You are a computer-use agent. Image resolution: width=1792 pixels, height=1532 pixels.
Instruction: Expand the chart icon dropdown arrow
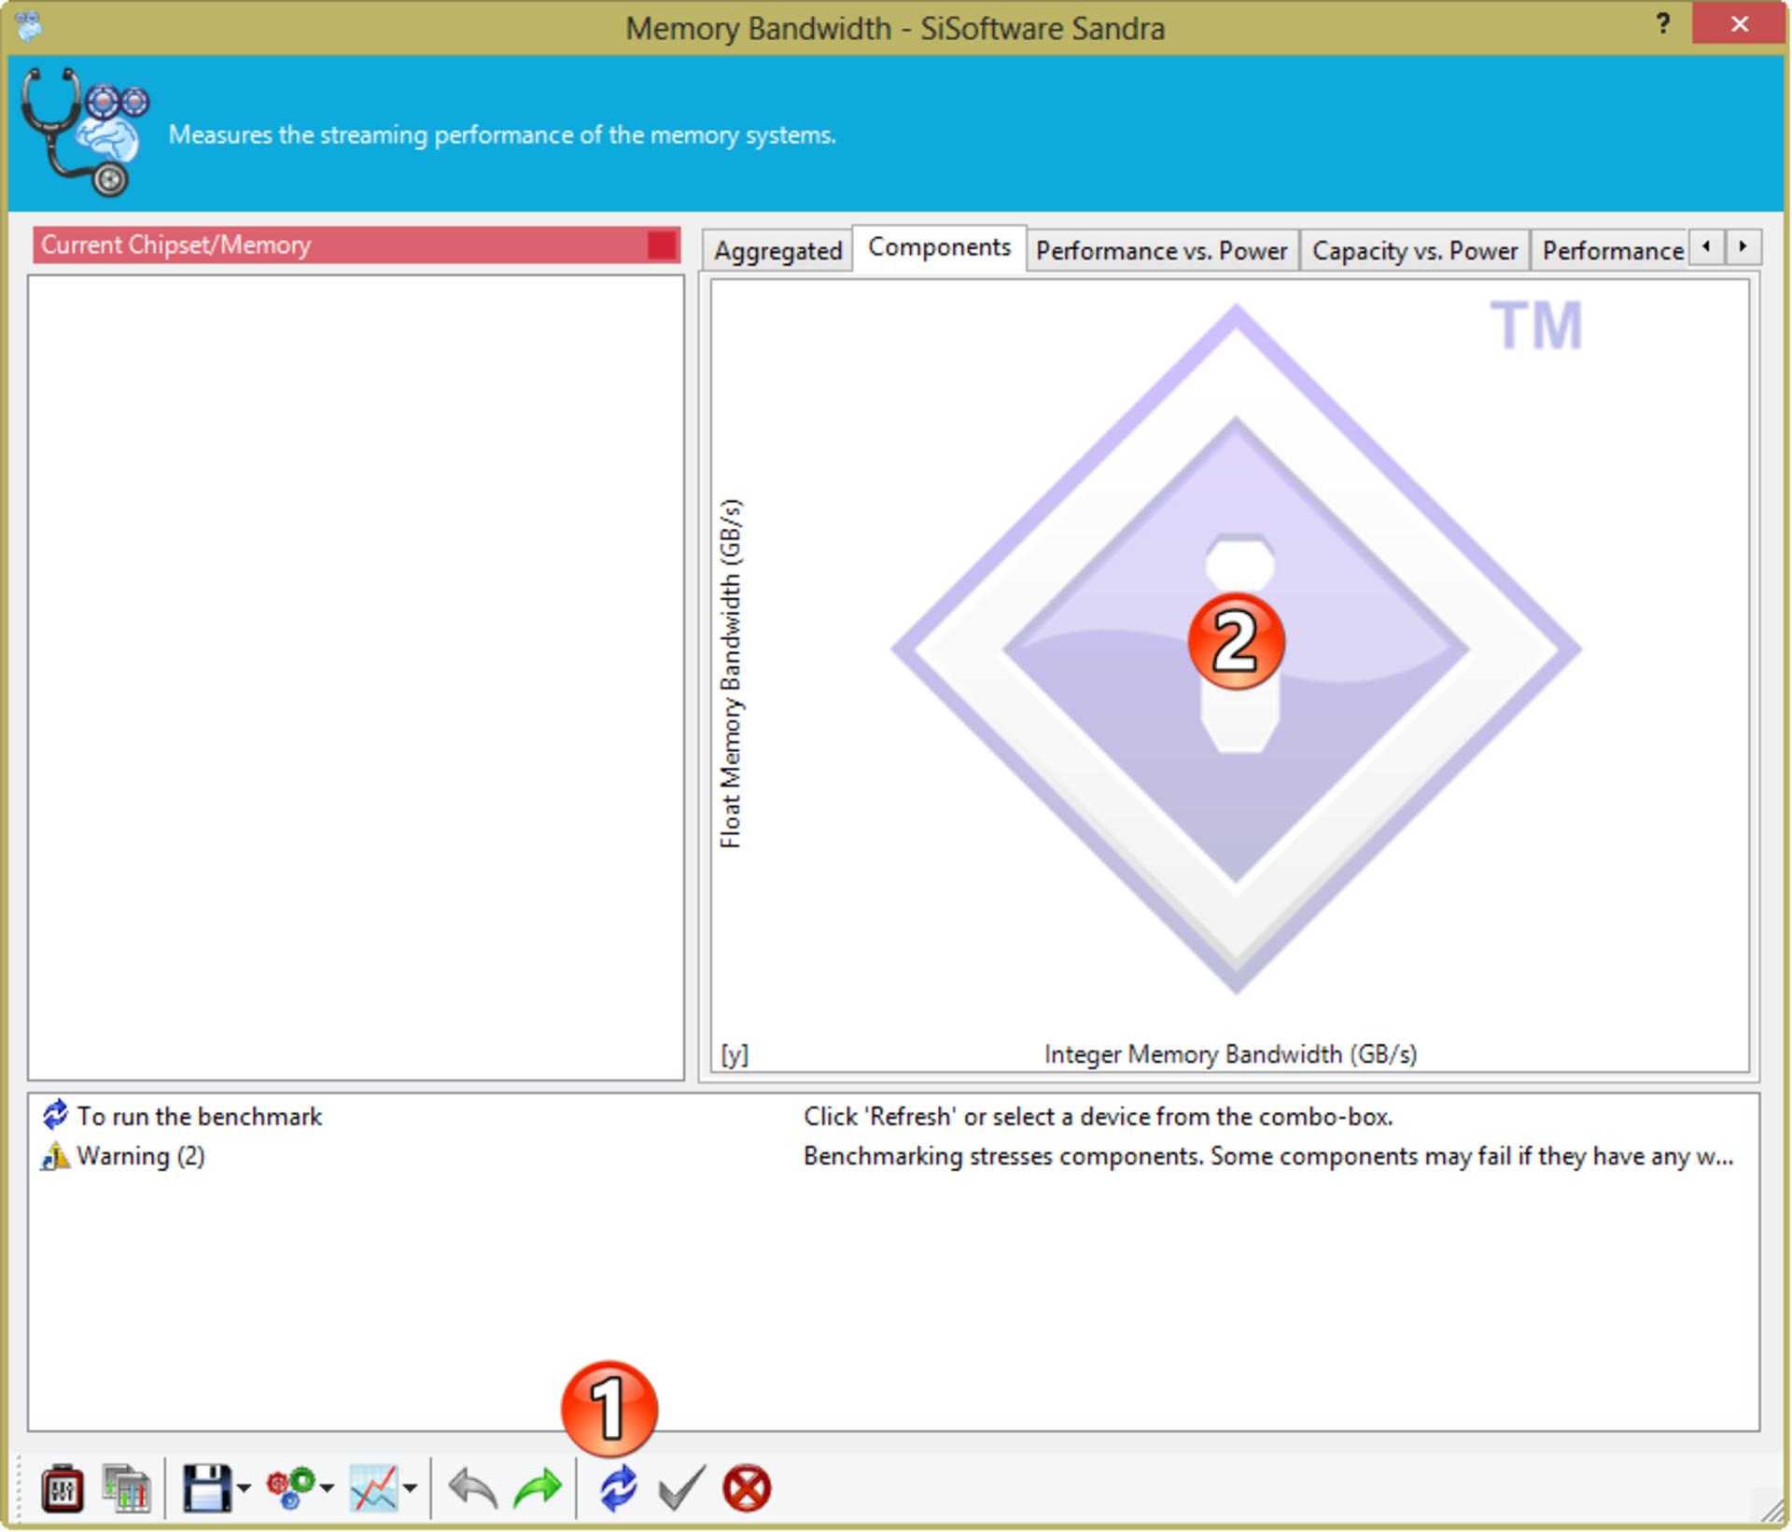click(x=410, y=1488)
